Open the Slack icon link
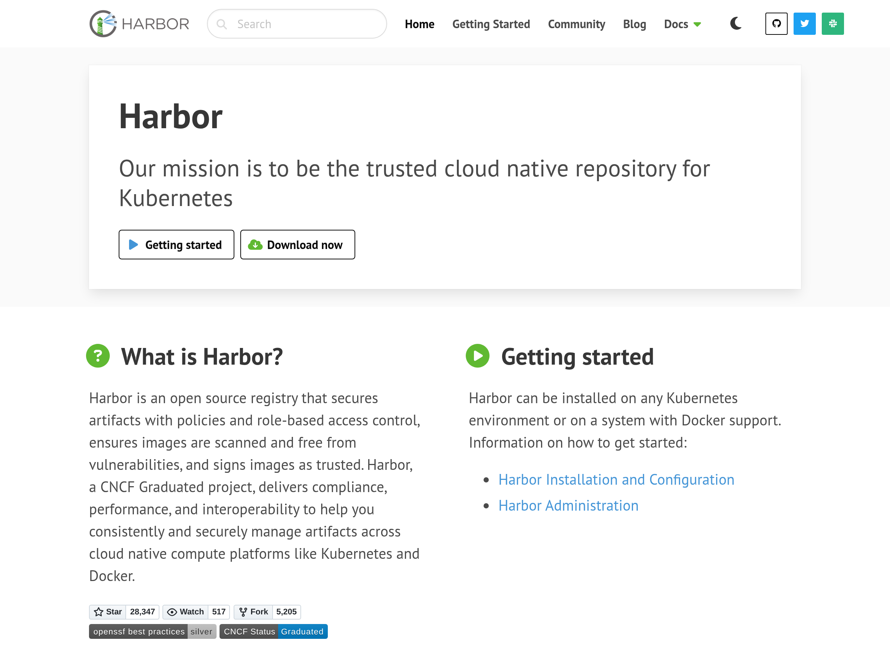 coord(833,24)
